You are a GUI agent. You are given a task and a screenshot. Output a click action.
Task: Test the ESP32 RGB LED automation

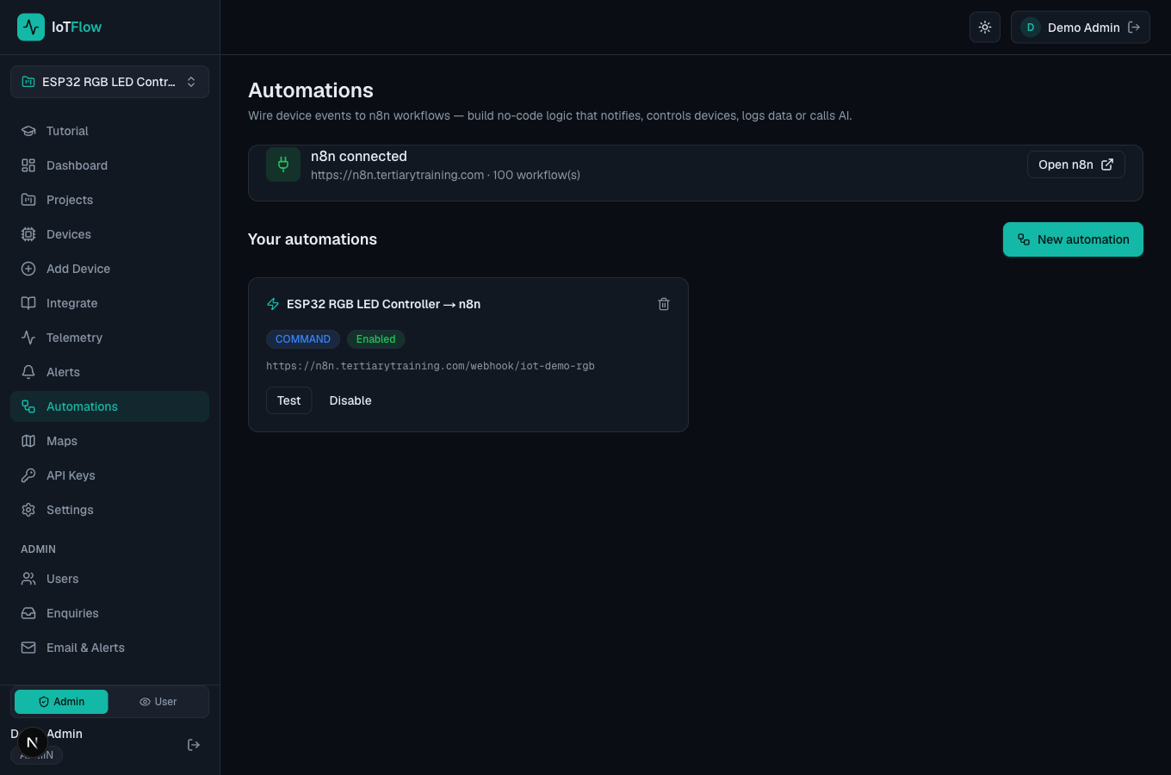click(289, 400)
